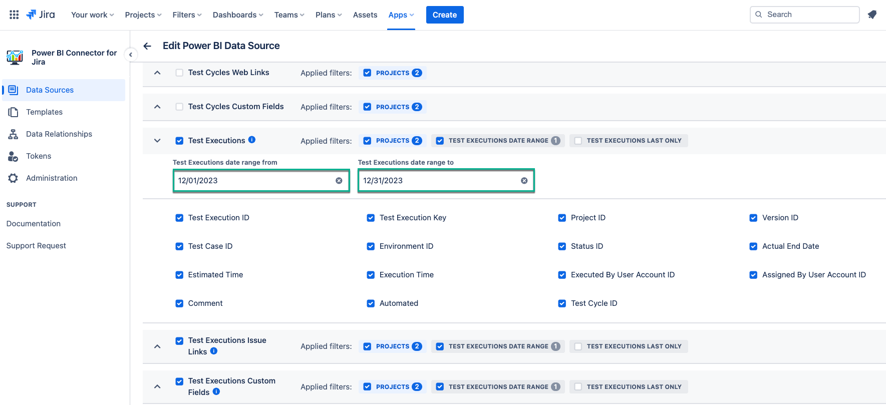The image size is (886, 405).
Task: Enable the Test Cycles Web Links checkbox
Action: click(x=179, y=73)
